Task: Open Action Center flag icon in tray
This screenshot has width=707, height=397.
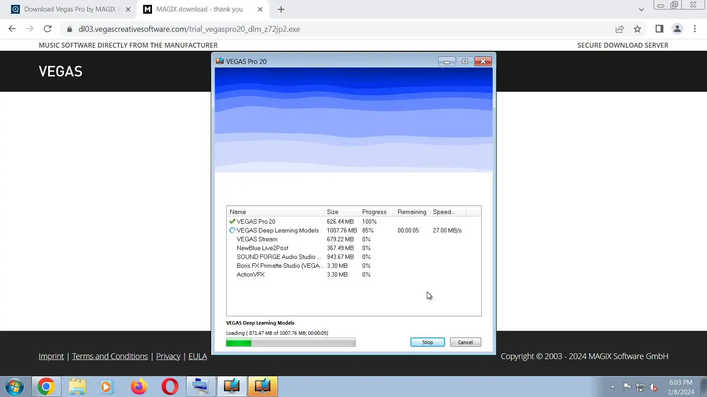Action: coord(627,387)
